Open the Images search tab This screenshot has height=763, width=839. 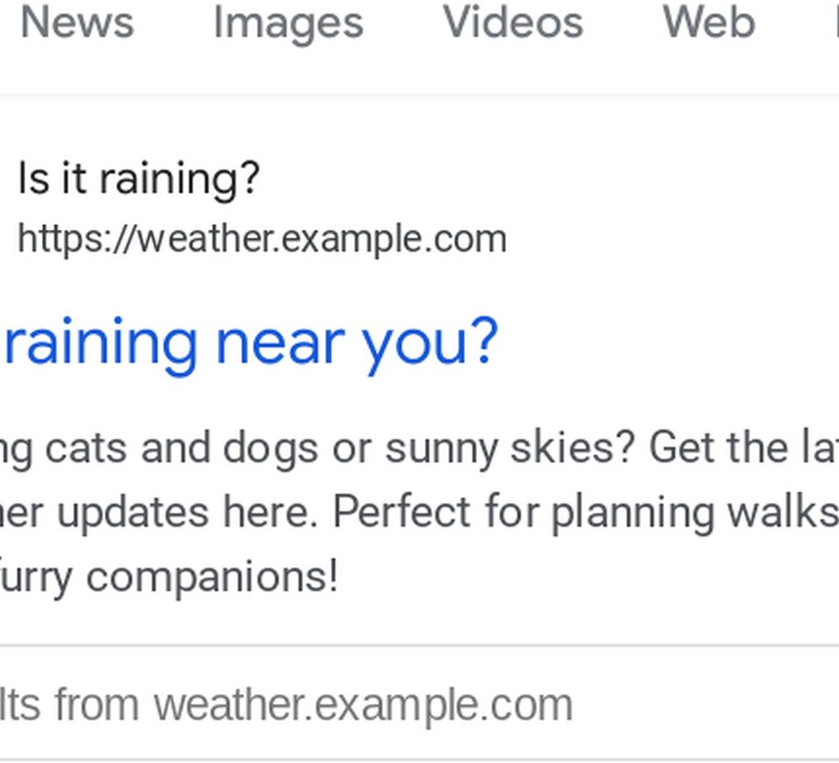tap(288, 22)
